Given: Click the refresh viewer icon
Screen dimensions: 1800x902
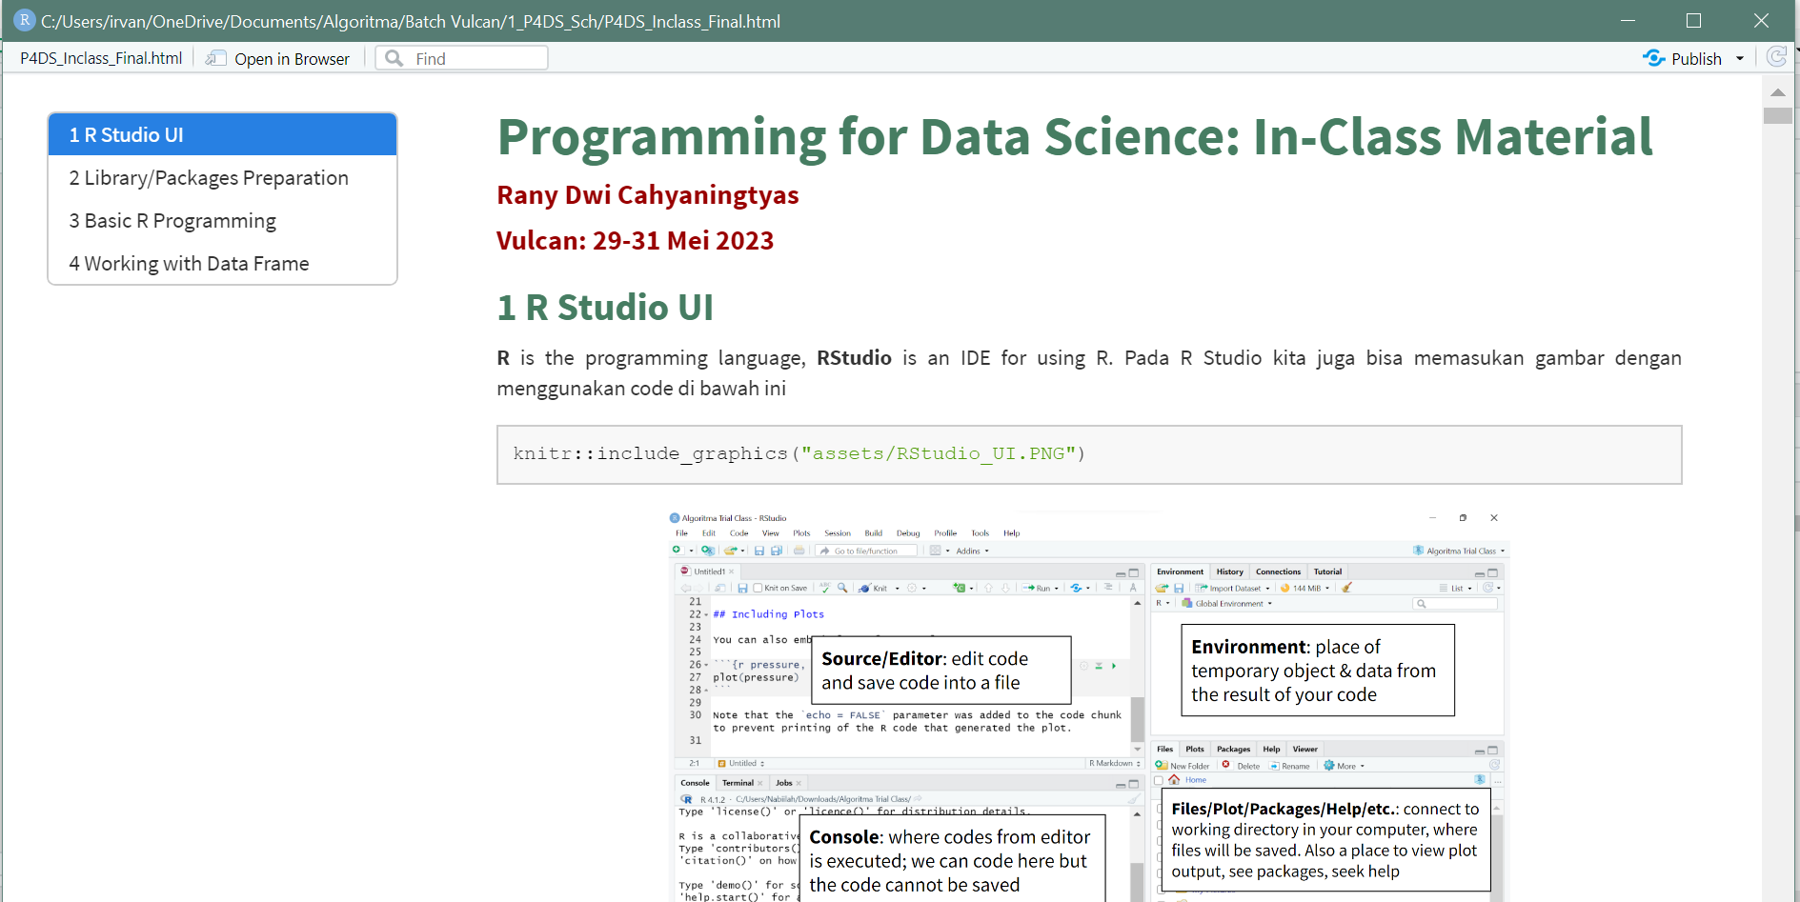Looking at the screenshot, I should 1776,57.
